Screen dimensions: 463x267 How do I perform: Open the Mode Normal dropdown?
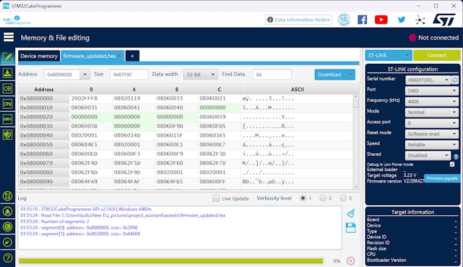pos(432,112)
